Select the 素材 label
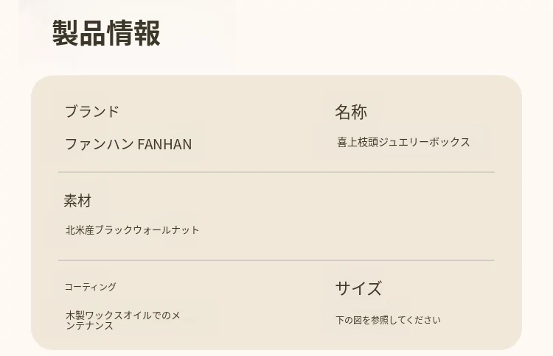Viewport: 553px width, 356px height. (77, 200)
